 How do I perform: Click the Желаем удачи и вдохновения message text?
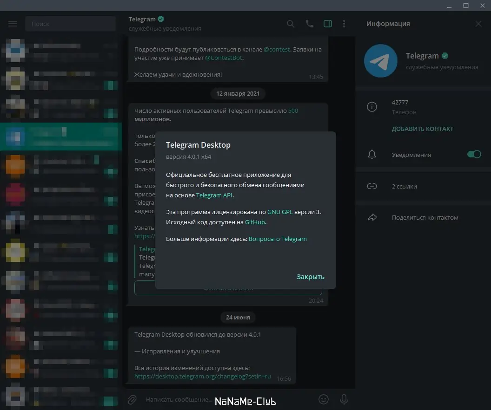[x=178, y=74]
